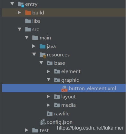Click the main folder icon
The image size is (126, 134).
[35, 38]
